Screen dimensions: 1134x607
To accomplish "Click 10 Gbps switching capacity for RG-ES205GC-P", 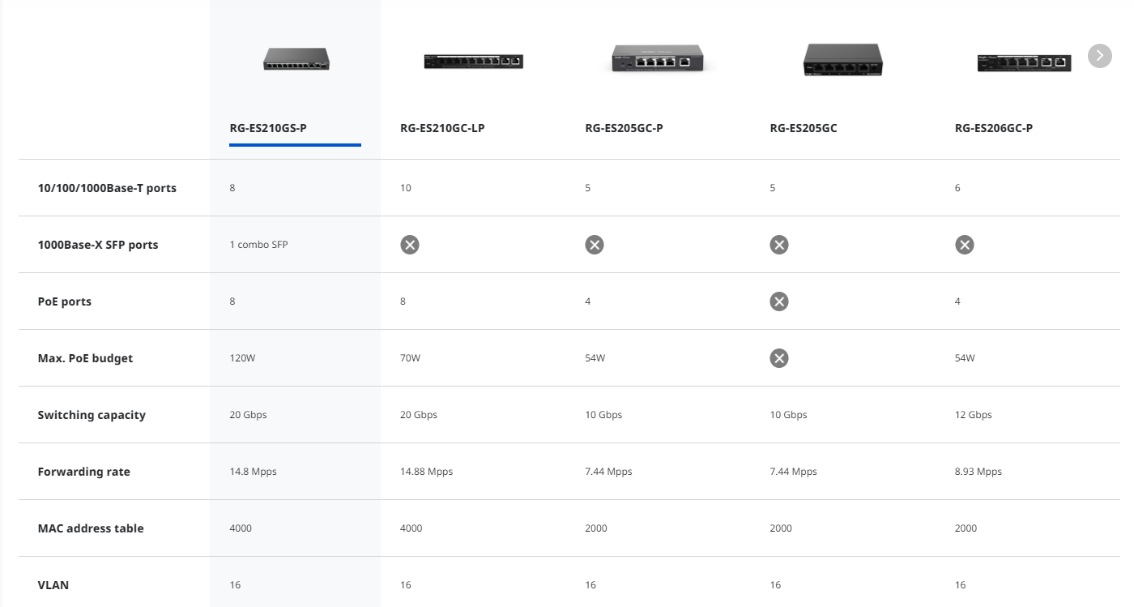I will [603, 415].
